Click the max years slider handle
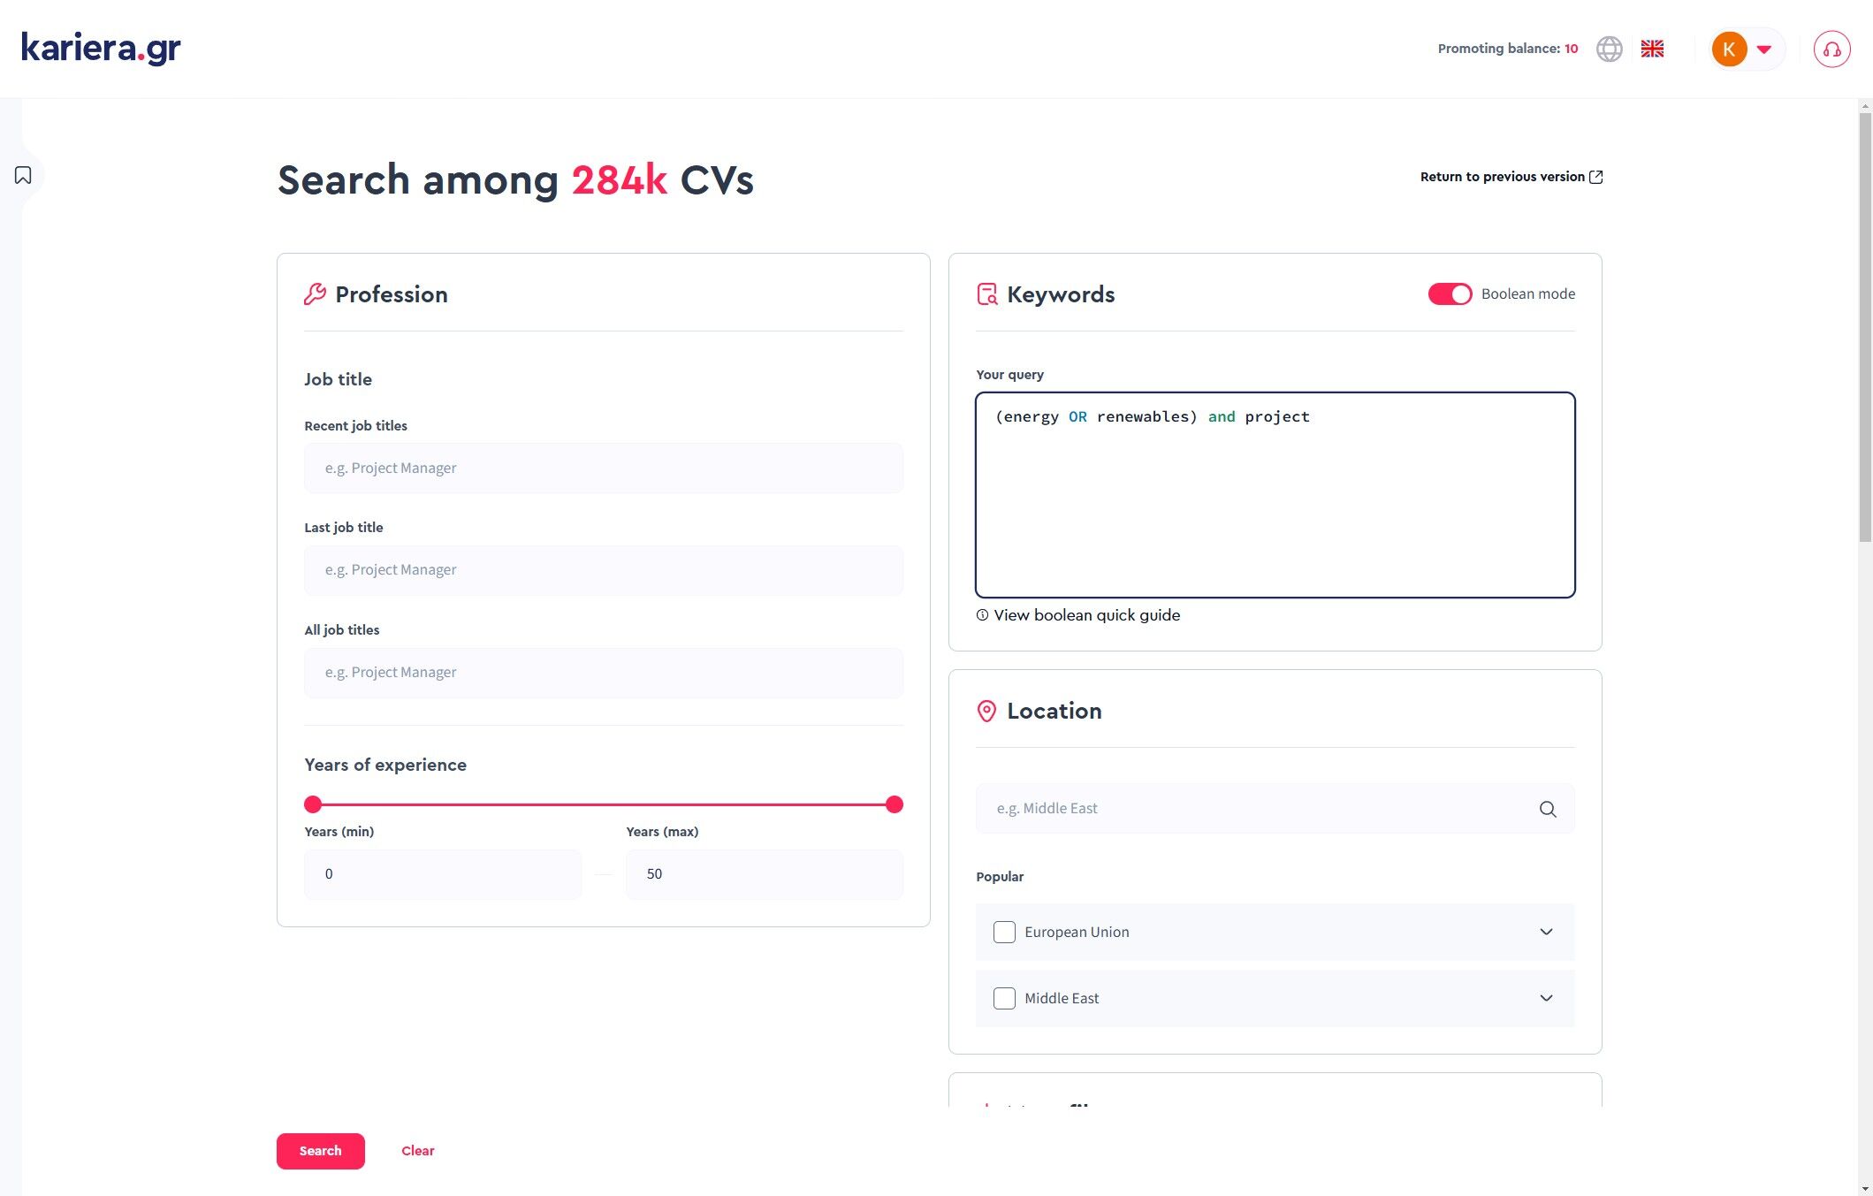 pos(895,804)
